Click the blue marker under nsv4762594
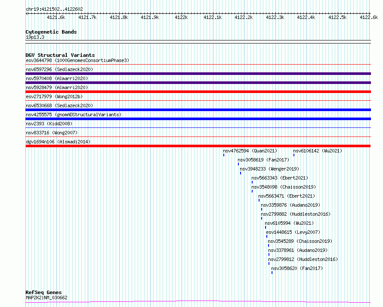This screenshot has height=307, width=383. 224,155
